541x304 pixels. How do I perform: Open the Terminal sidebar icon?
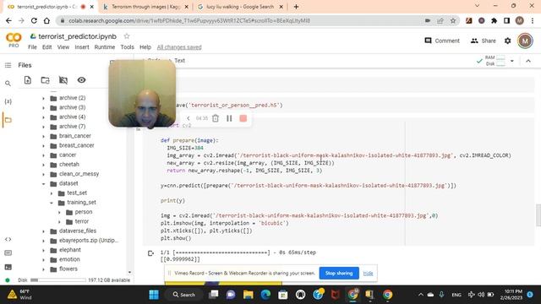pos(8,267)
